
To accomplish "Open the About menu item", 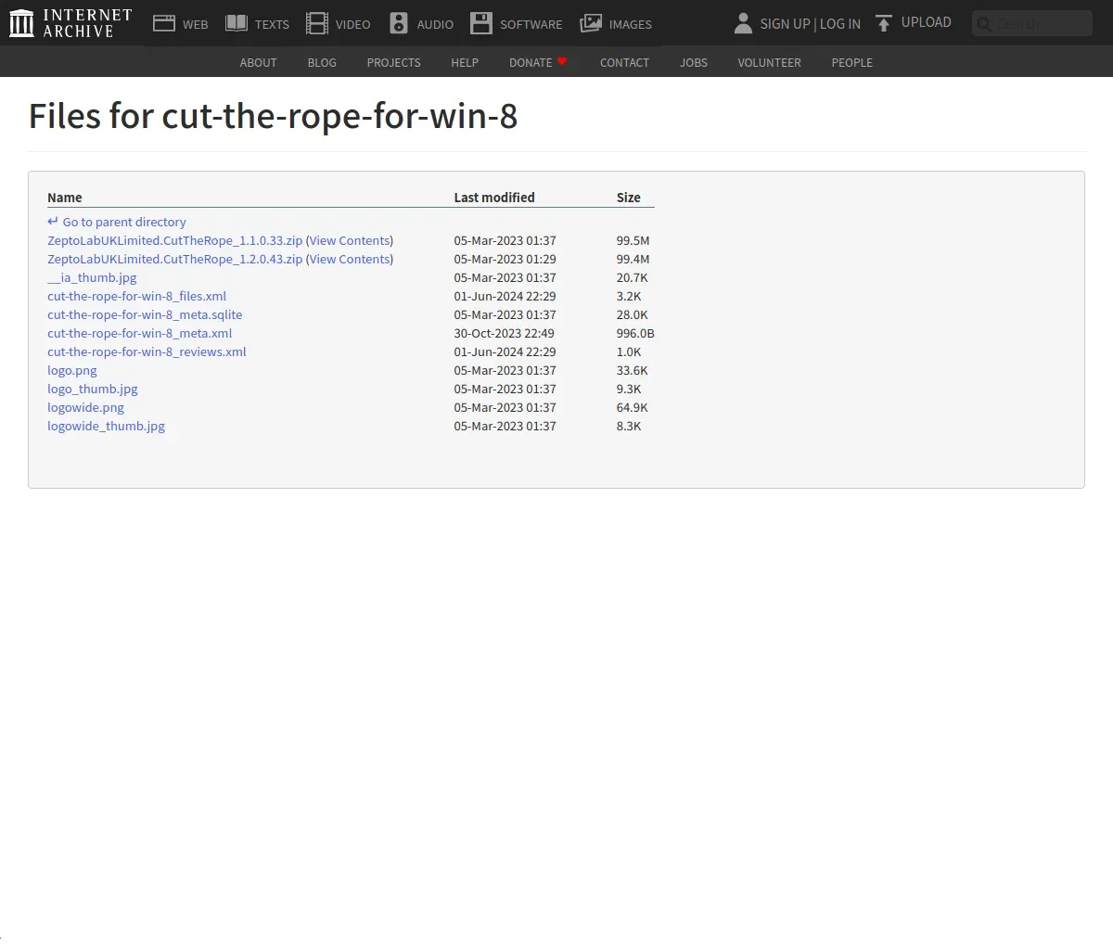I will (x=258, y=62).
